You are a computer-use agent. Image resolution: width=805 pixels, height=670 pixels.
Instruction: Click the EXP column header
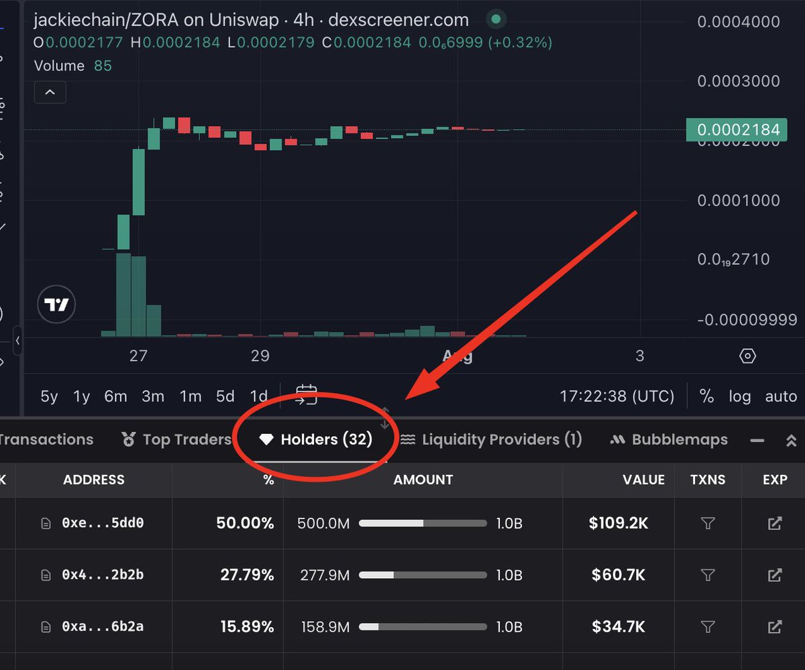point(775,480)
